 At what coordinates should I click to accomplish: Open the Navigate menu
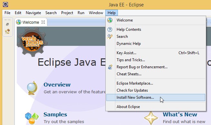click(34, 13)
